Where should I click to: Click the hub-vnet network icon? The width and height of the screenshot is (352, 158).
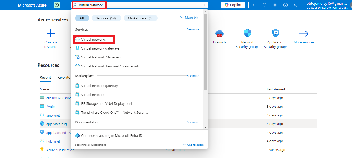tap(42, 141)
